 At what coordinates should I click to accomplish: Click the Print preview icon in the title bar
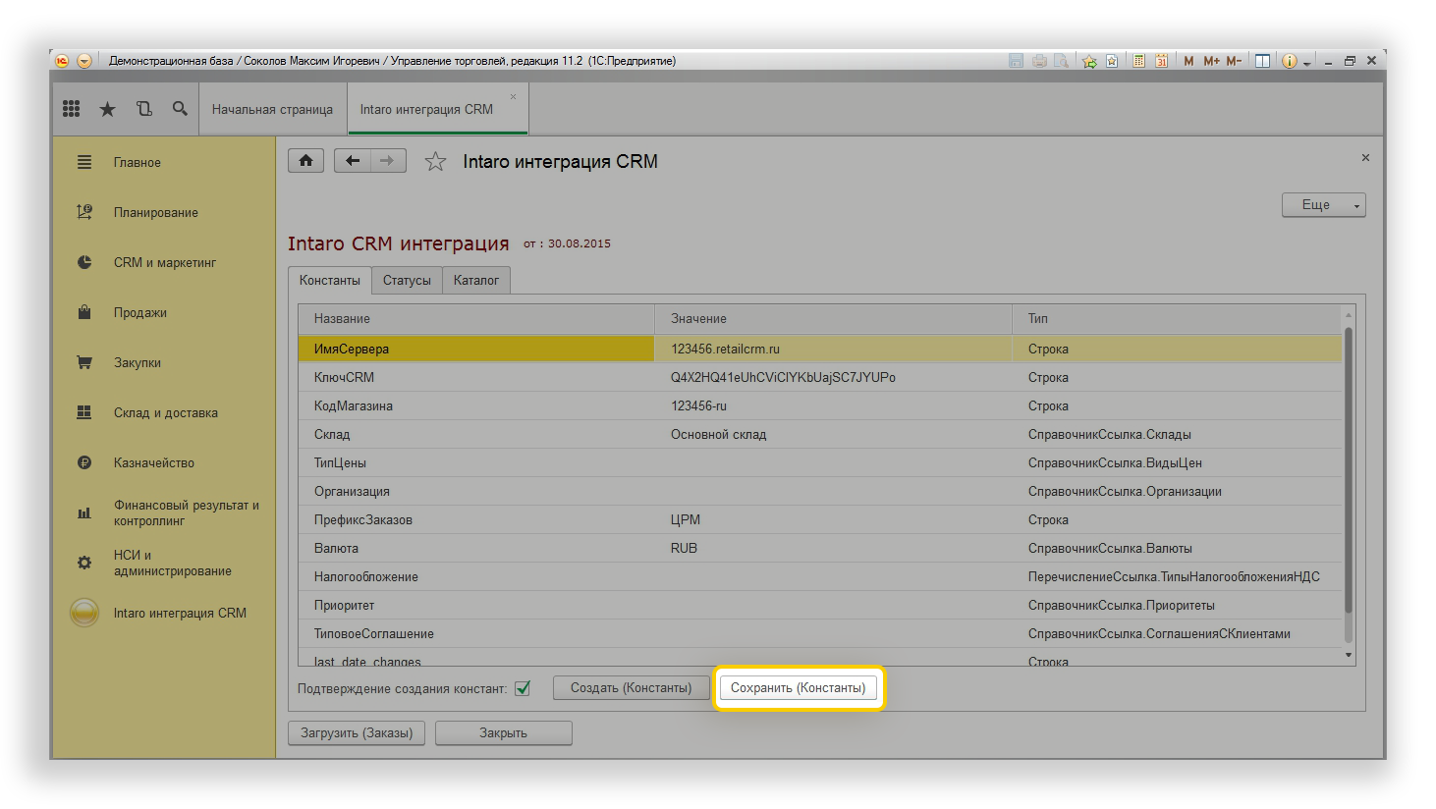click(x=1062, y=61)
